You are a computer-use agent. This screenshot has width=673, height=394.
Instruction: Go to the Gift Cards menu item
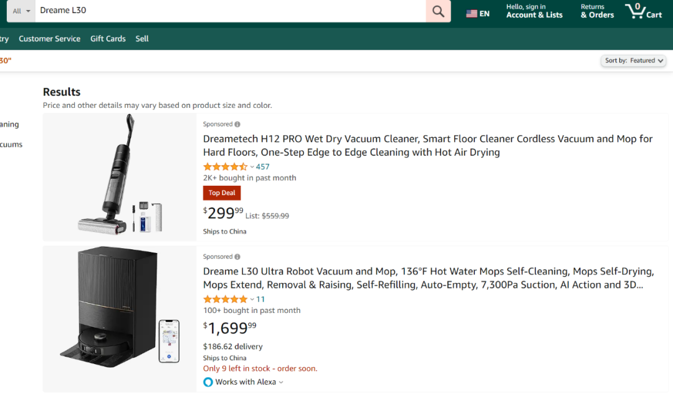(108, 39)
